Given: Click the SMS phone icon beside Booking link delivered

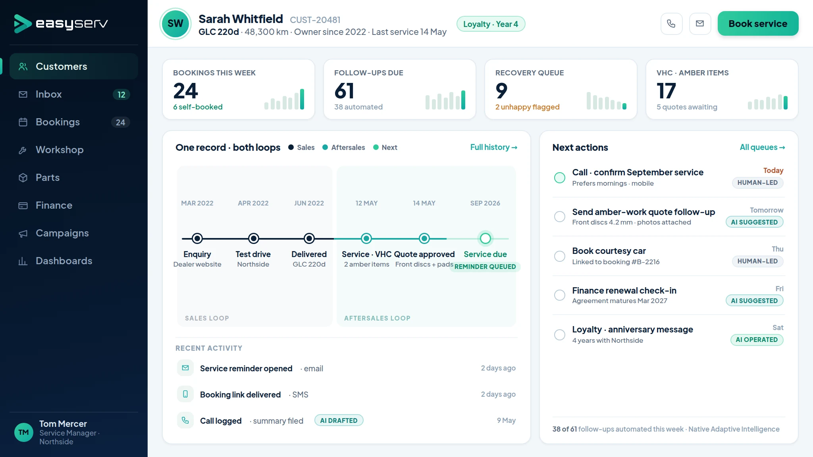Looking at the screenshot, I should [185, 394].
